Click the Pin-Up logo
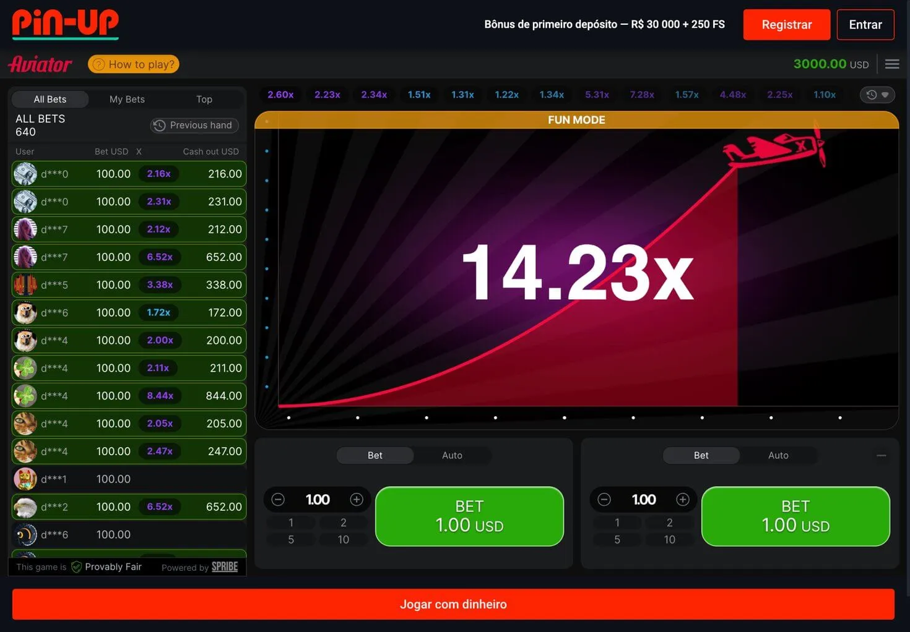Image resolution: width=910 pixels, height=632 pixels. click(65, 23)
